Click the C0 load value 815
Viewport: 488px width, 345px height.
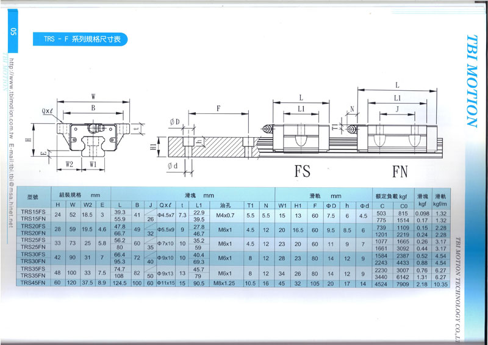point(403,213)
